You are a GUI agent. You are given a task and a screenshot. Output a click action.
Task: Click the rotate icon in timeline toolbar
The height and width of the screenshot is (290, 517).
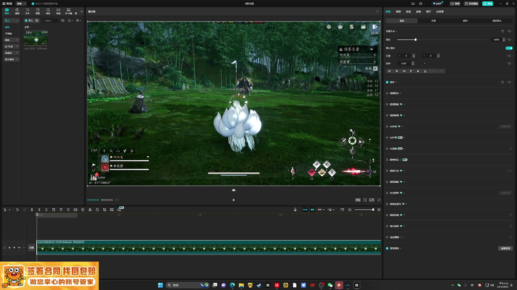click(x=97, y=210)
